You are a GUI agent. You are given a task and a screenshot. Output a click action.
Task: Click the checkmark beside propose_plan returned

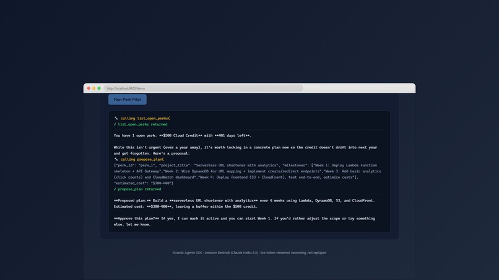click(115, 189)
